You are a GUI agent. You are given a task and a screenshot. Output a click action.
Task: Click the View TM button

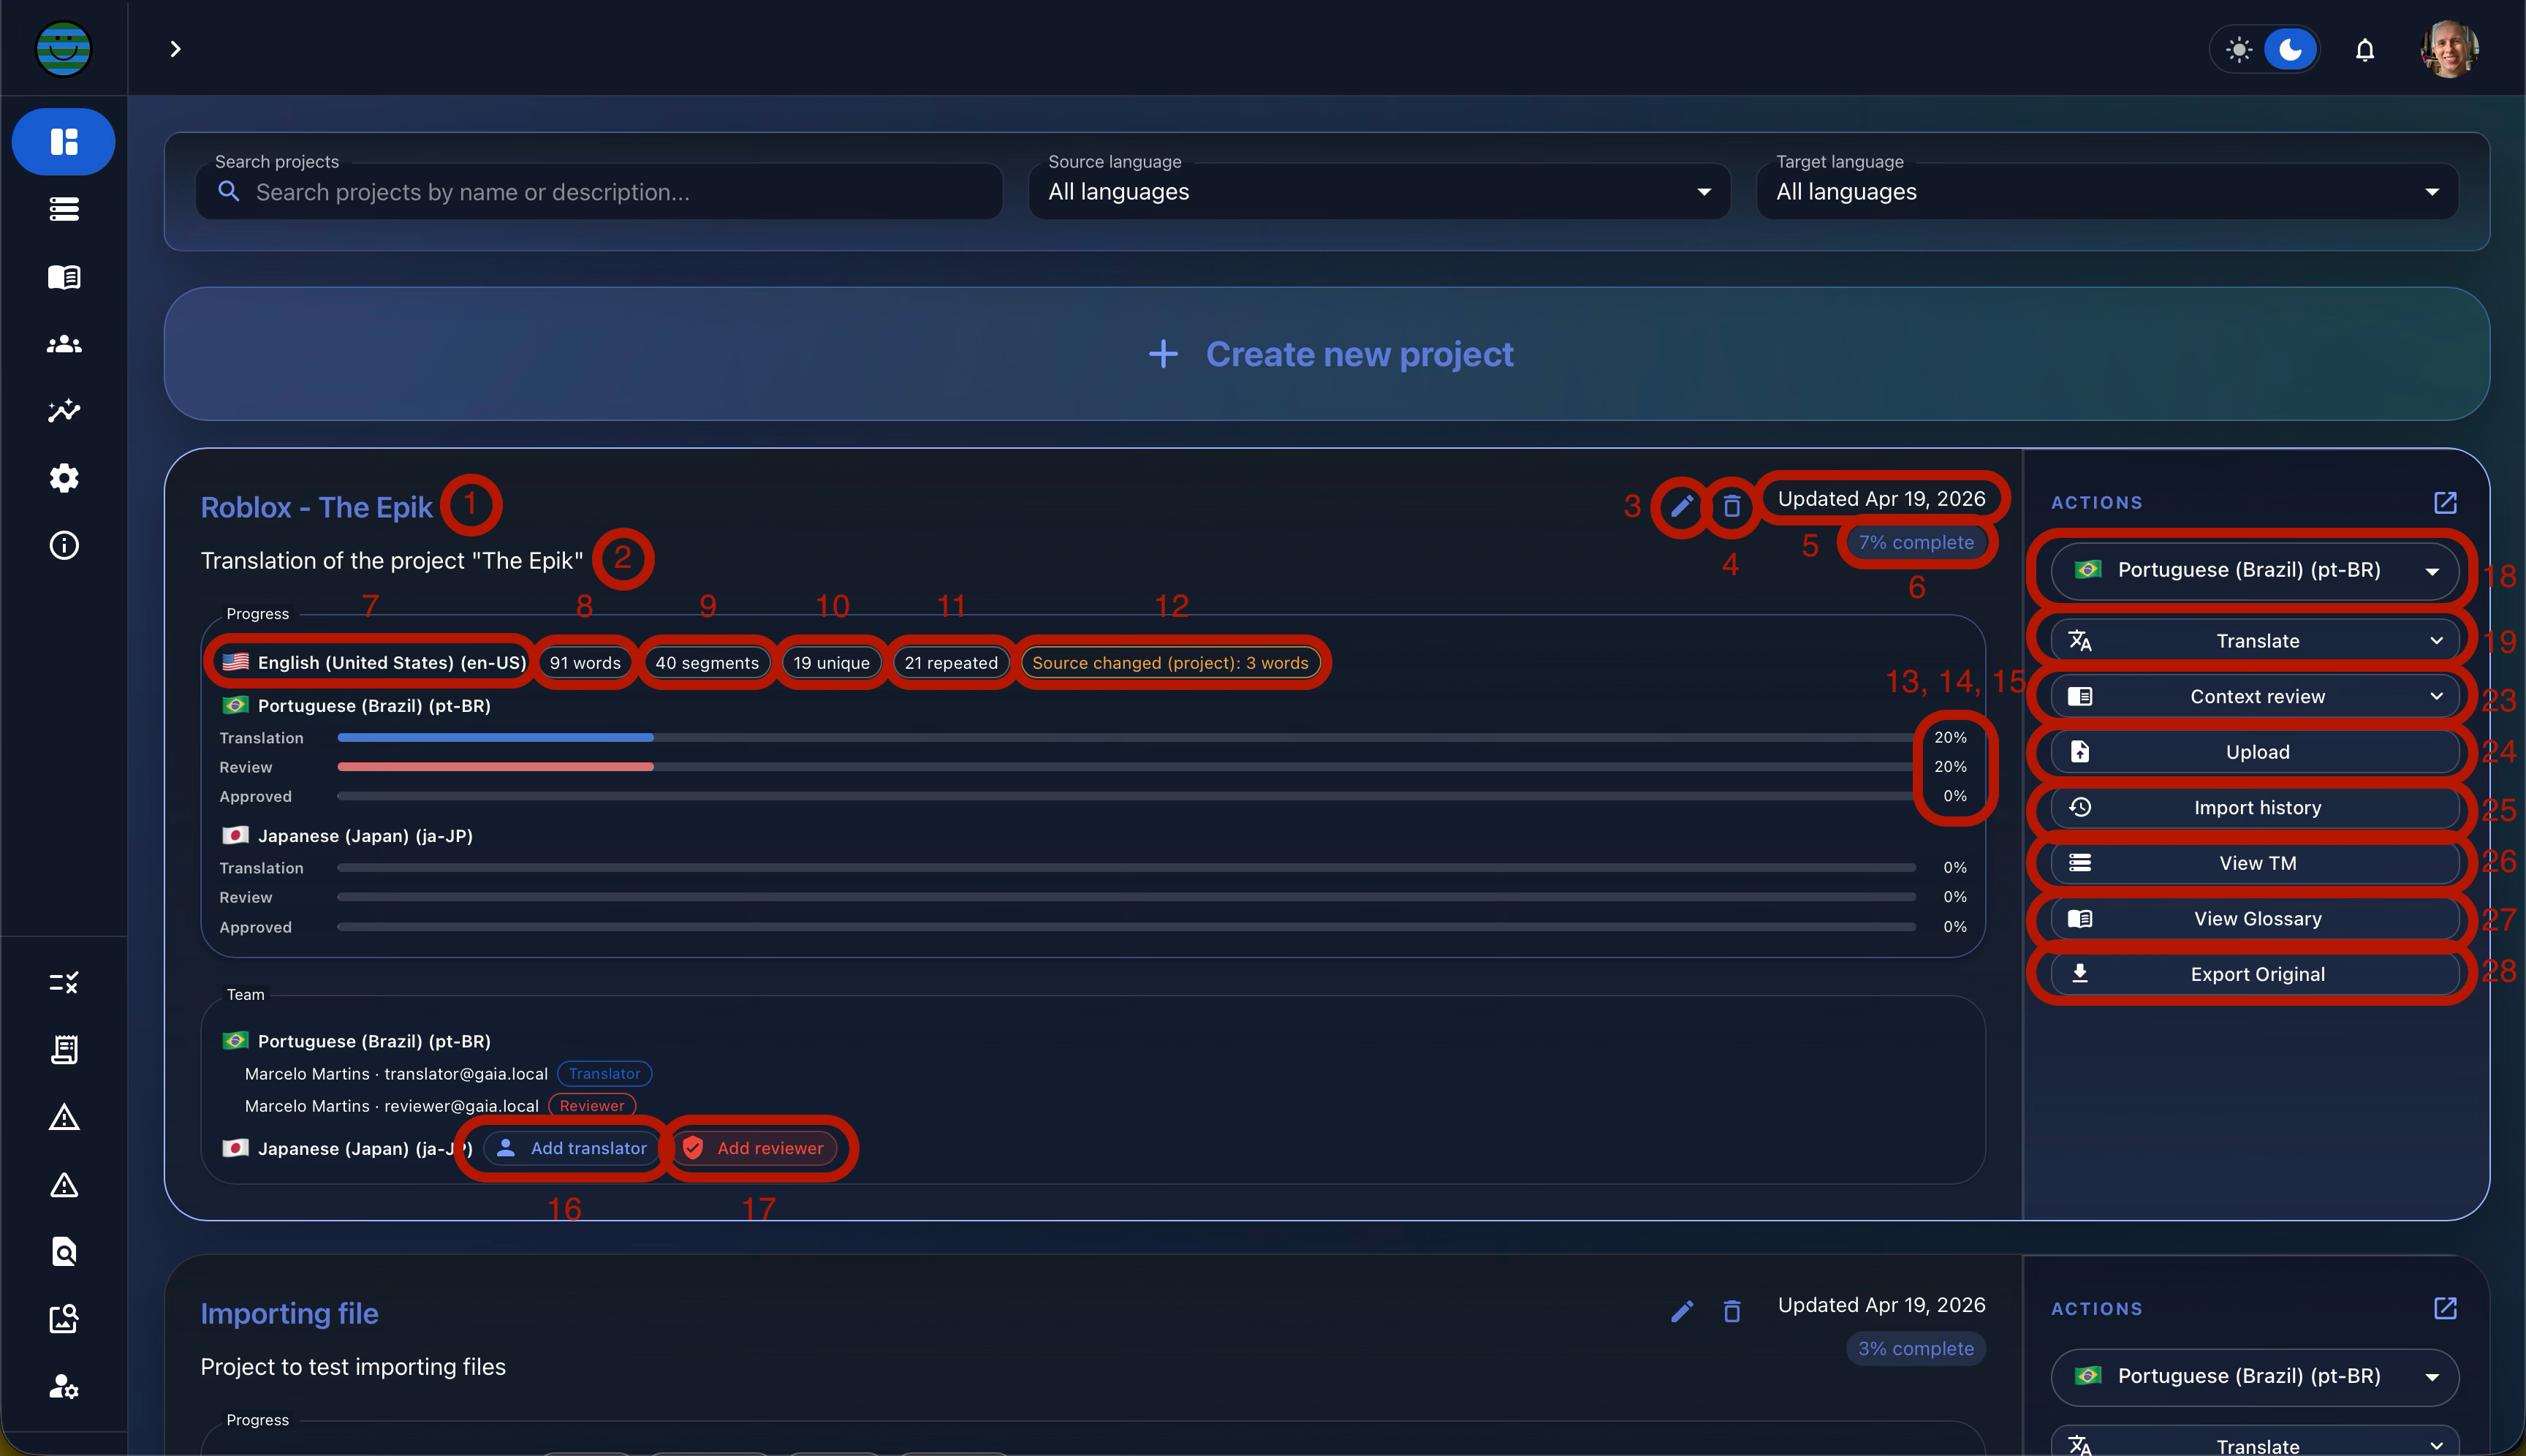point(2255,863)
